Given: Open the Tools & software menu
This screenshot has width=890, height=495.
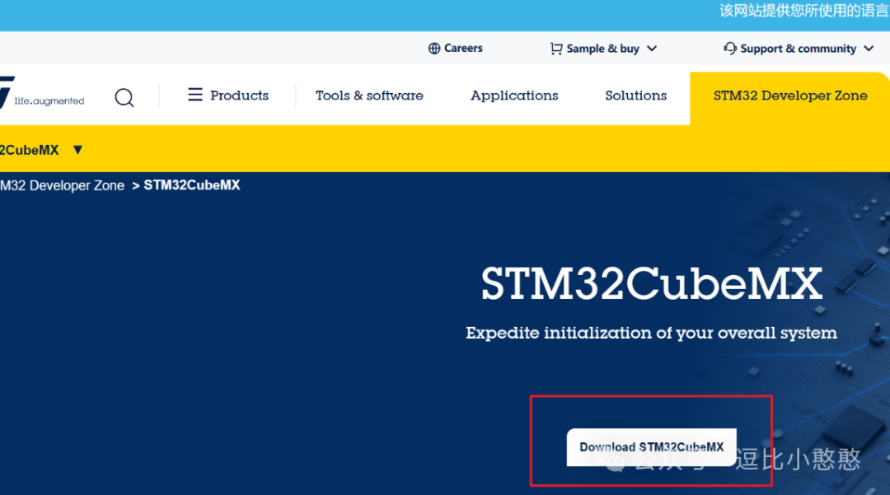Looking at the screenshot, I should tap(369, 96).
